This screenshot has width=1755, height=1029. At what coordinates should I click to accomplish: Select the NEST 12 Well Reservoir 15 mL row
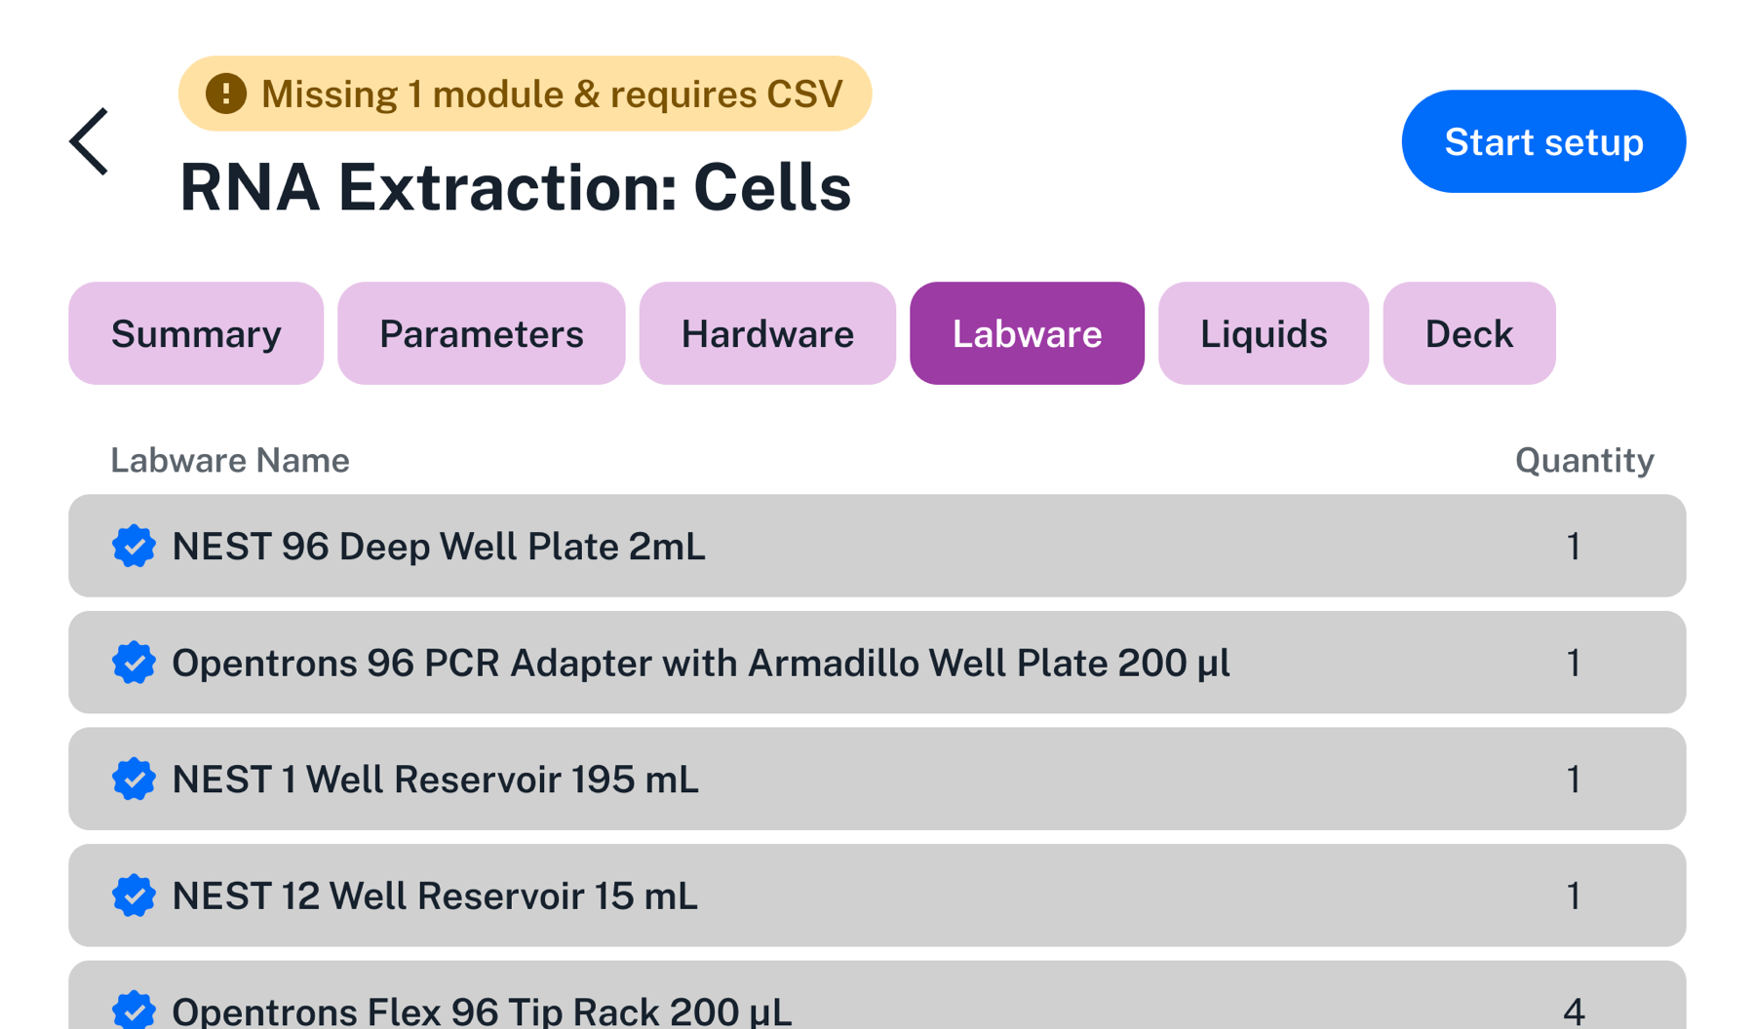click(x=876, y=896)
